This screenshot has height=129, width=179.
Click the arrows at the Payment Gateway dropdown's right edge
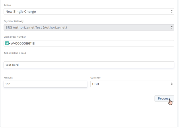tap(172, 27)
